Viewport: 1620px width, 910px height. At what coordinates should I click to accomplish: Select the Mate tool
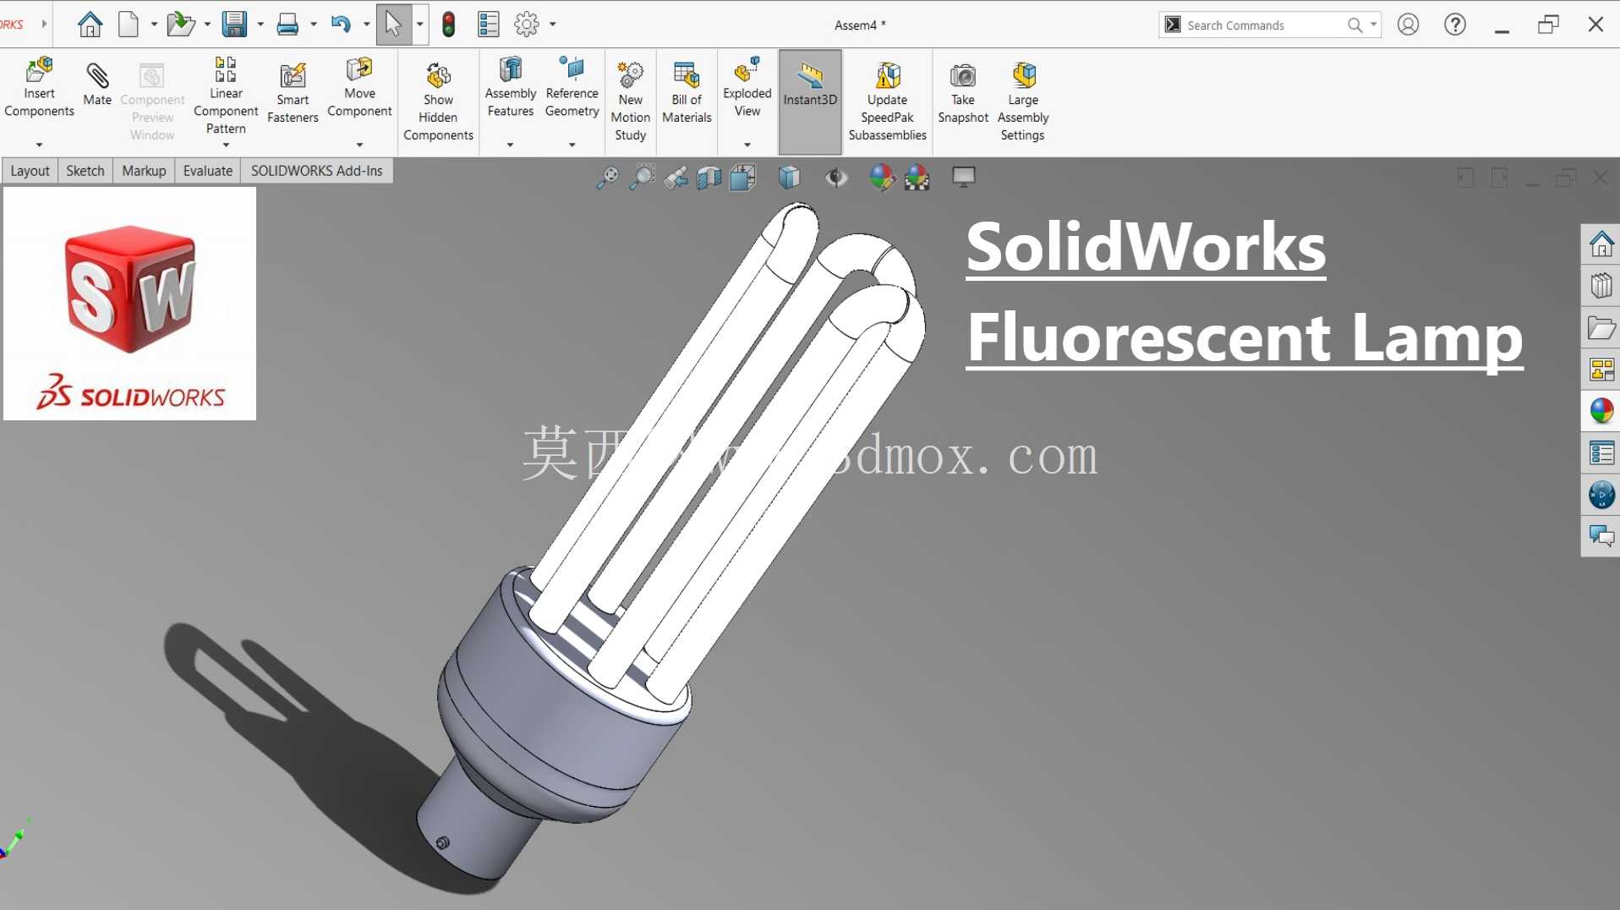coord(97,85)
